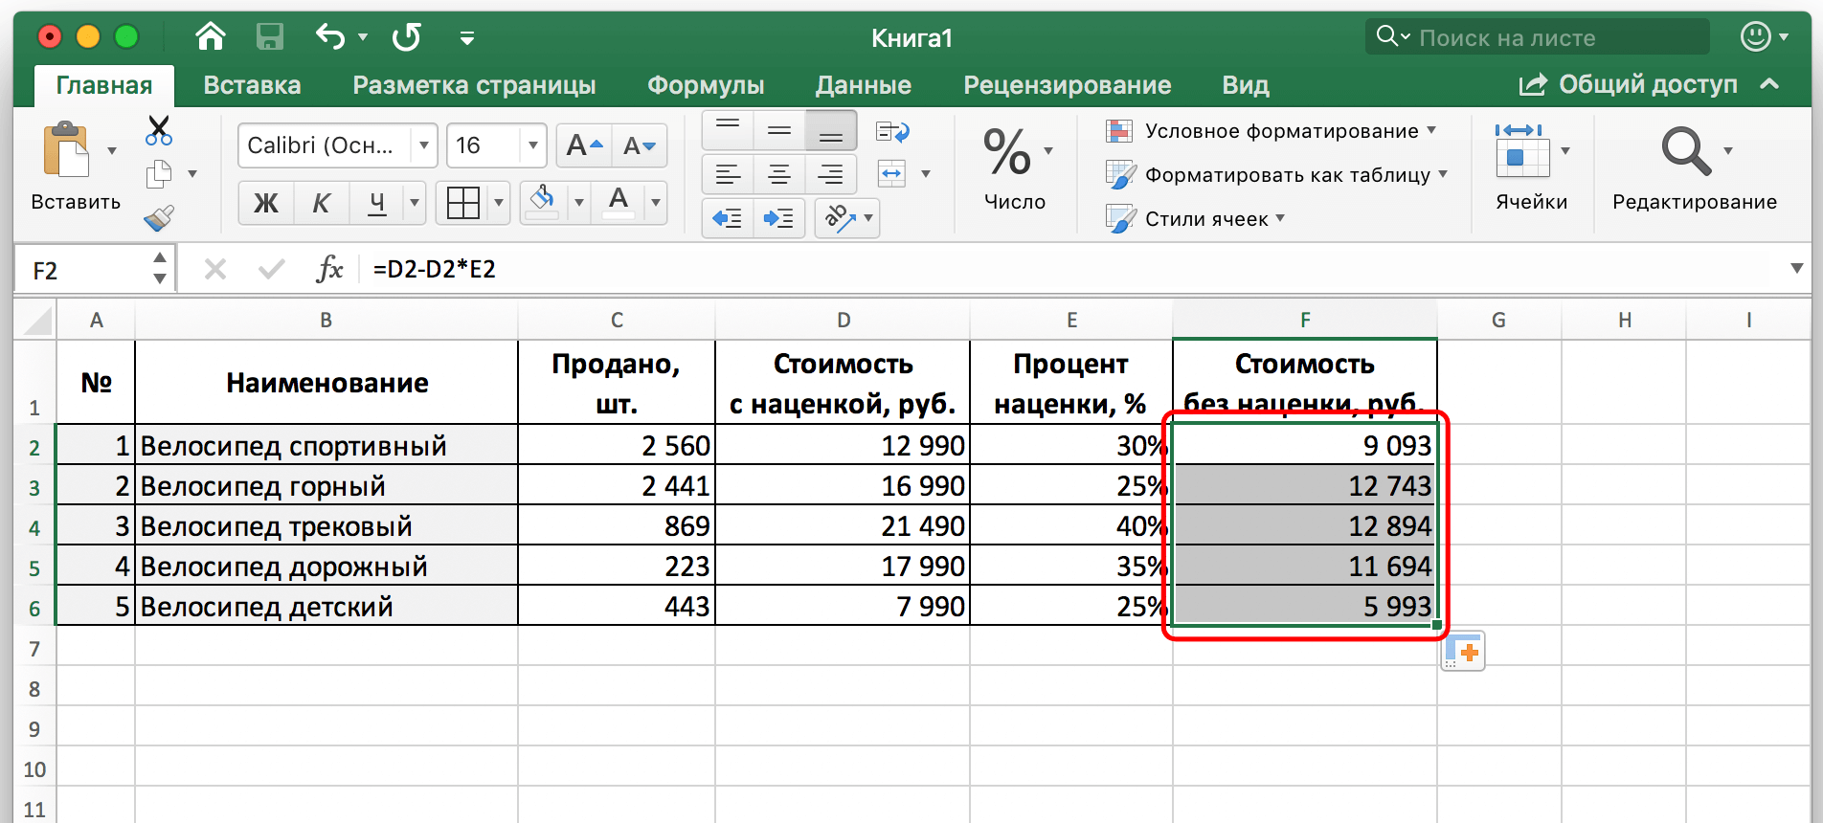Click the Merge and Center icon
Image resolution: width=1823 pixels, height=823 pixels.
891,174
